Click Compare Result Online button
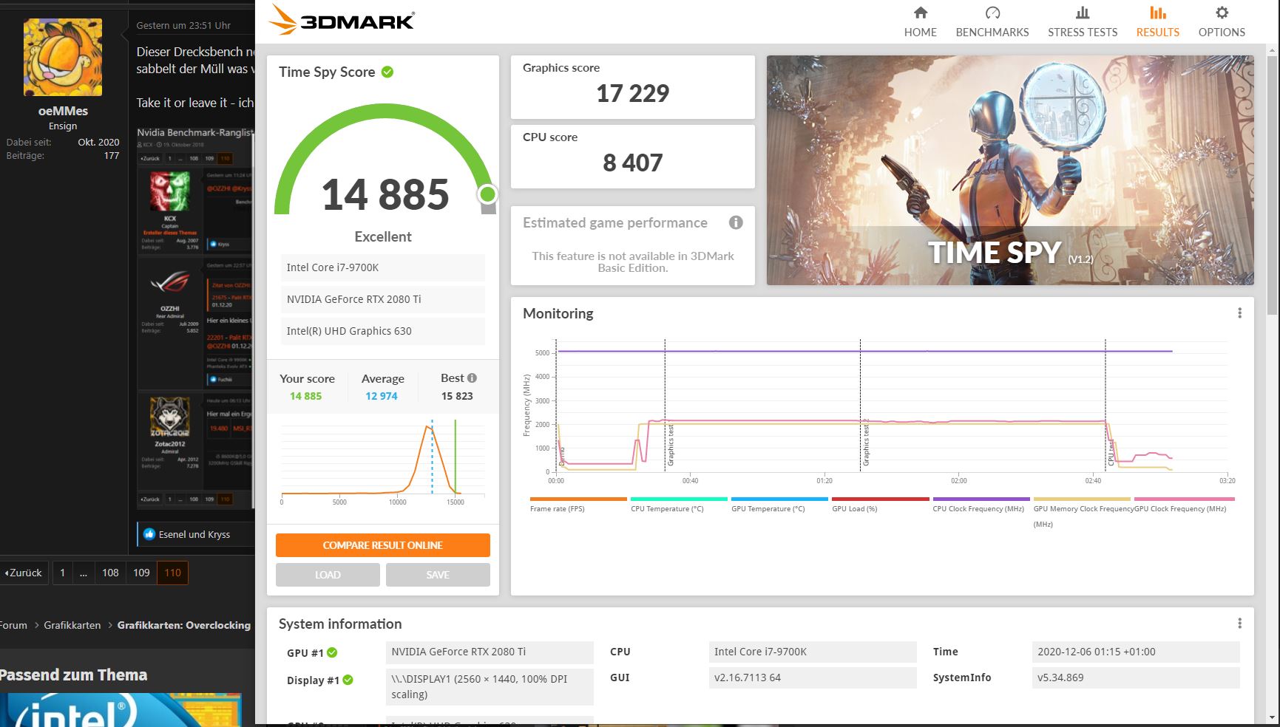1280x727 pixels. tap(382, 545)
